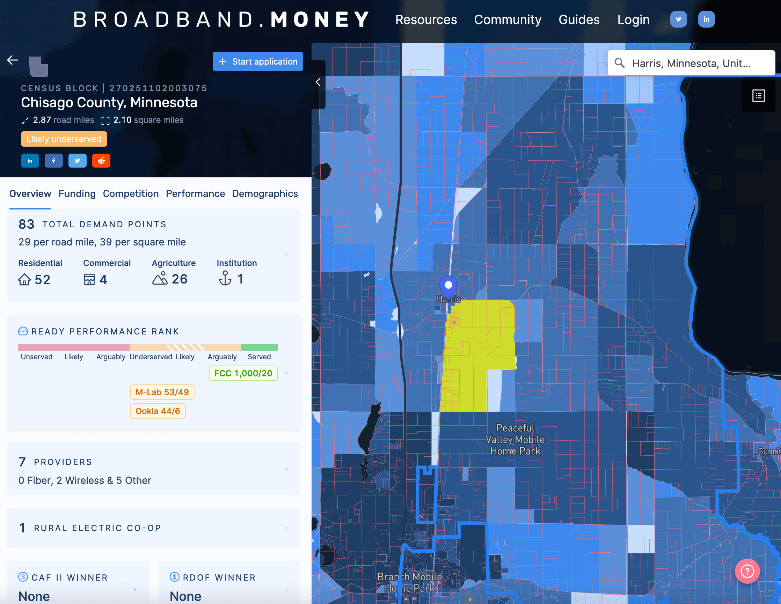Click the road miles measurement icon

[25, 121]
